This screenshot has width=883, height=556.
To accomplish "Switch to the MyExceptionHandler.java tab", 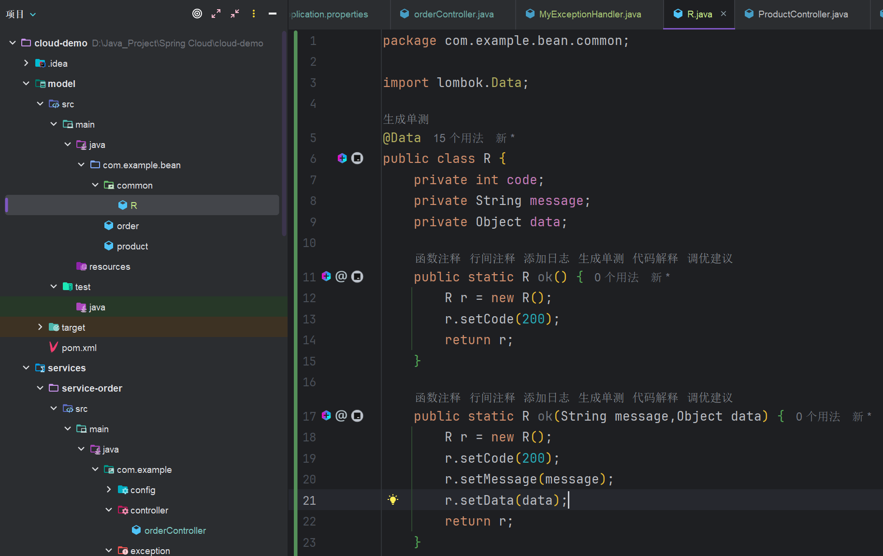I will pyautogui.click(x=590, y=15).
